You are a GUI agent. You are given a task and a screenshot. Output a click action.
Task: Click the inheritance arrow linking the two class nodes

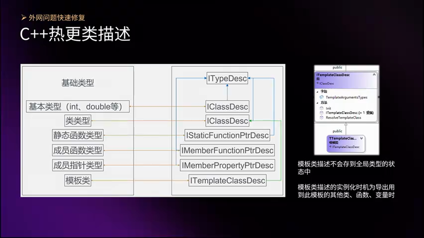[x=346, y=123]
